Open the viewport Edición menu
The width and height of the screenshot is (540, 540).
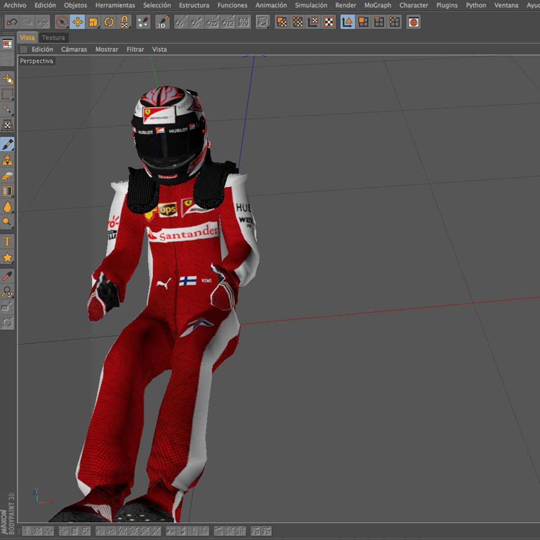coord(42,49)
